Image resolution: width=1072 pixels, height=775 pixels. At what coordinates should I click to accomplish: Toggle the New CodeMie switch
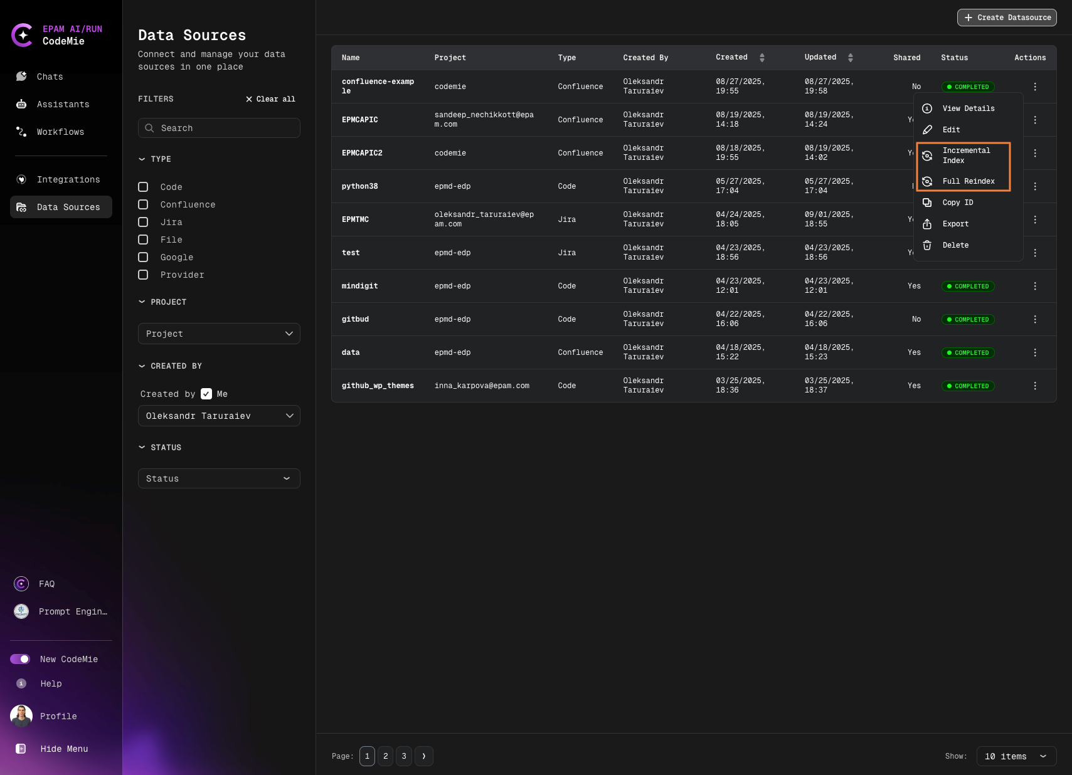pos(20,659)
